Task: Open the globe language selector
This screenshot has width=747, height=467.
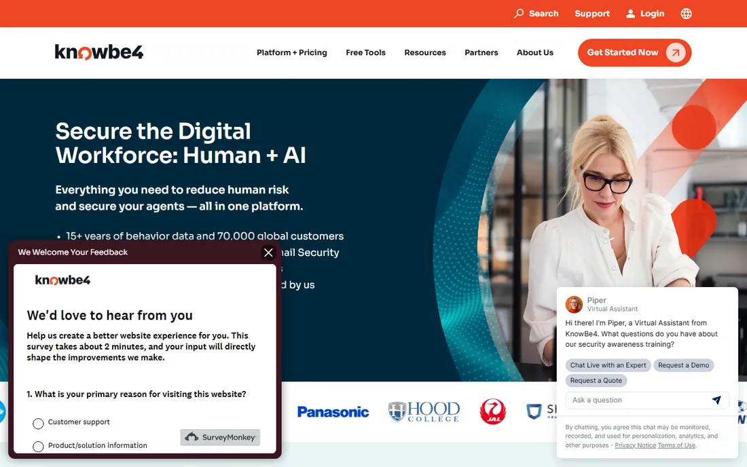Action: point(686,14)
